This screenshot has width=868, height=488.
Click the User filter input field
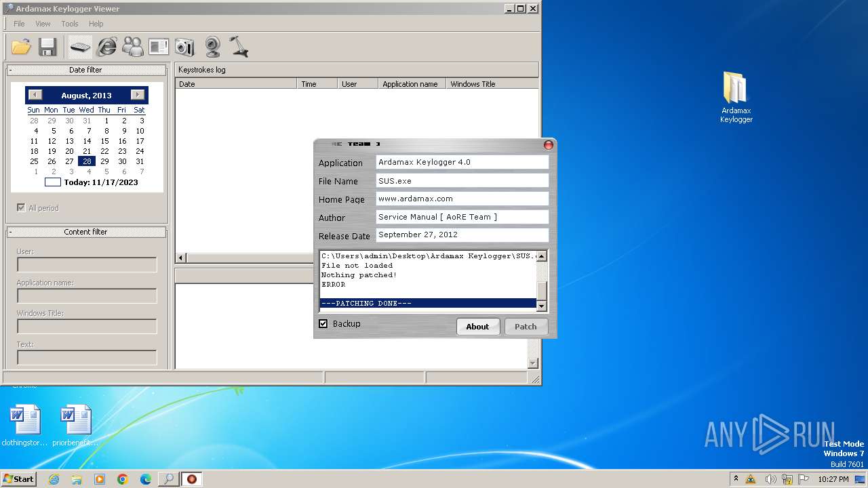pos(87,264)
